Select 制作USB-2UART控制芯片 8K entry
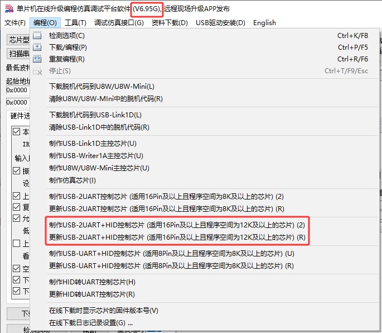Image resolution: width=382 pixels, height=333 pixels. 205,197
